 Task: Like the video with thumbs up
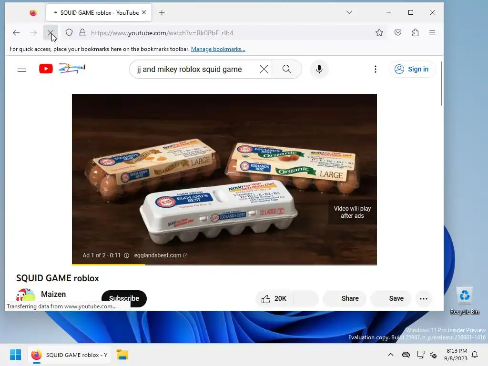pyautogui.click(x=274, y=298)
